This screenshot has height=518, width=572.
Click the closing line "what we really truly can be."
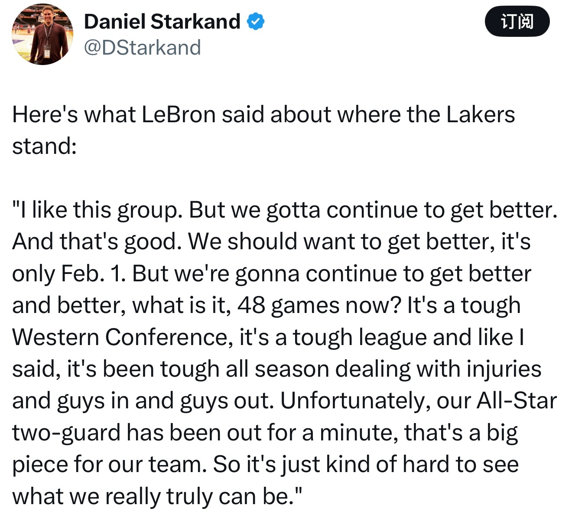point(157,497)
